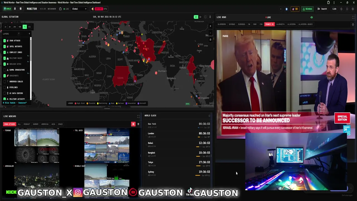Select CNN channel tab
Viewport: 357px width, 201px height.
pos(261,24)
